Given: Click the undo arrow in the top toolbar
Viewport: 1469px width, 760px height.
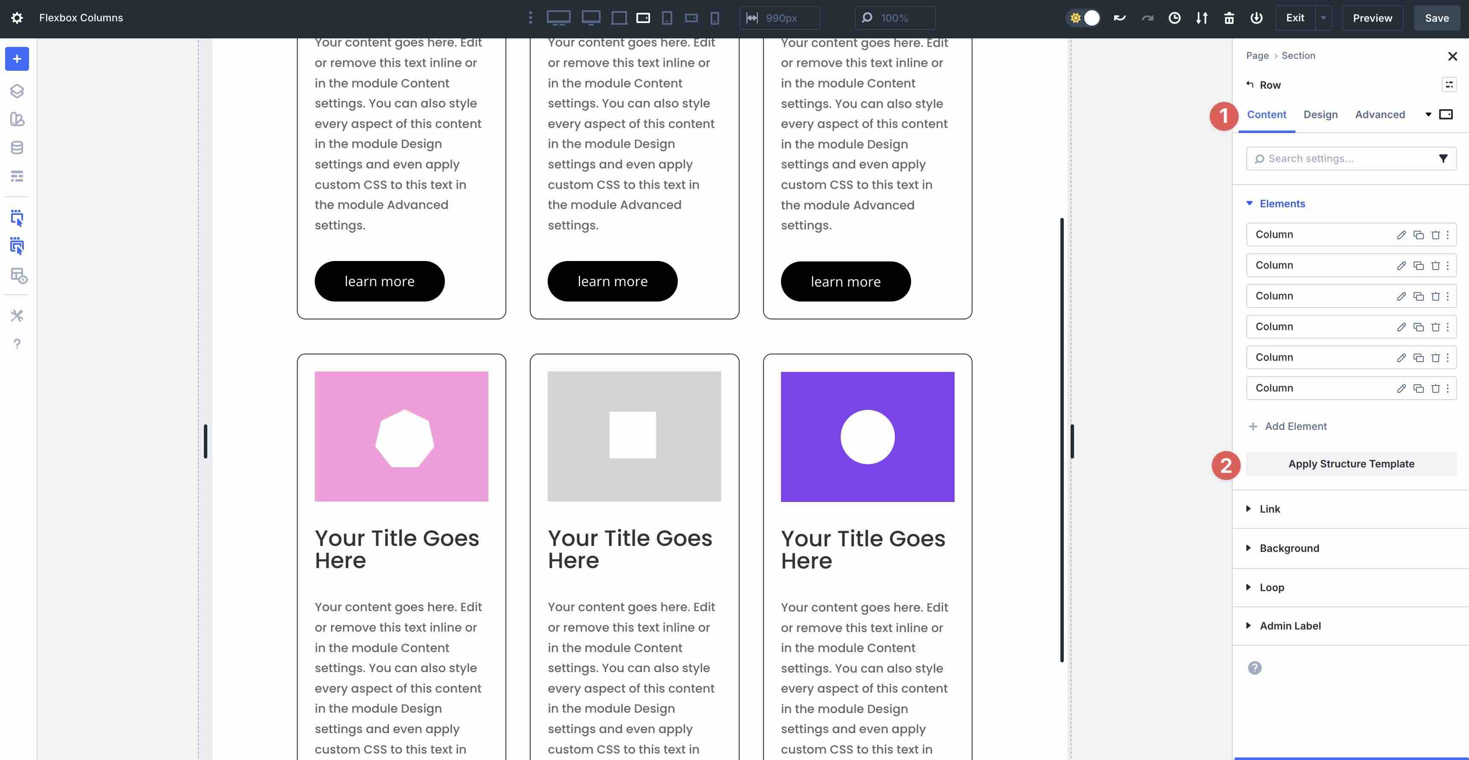Looking at the screenshot, I should tap(1119, 17).
